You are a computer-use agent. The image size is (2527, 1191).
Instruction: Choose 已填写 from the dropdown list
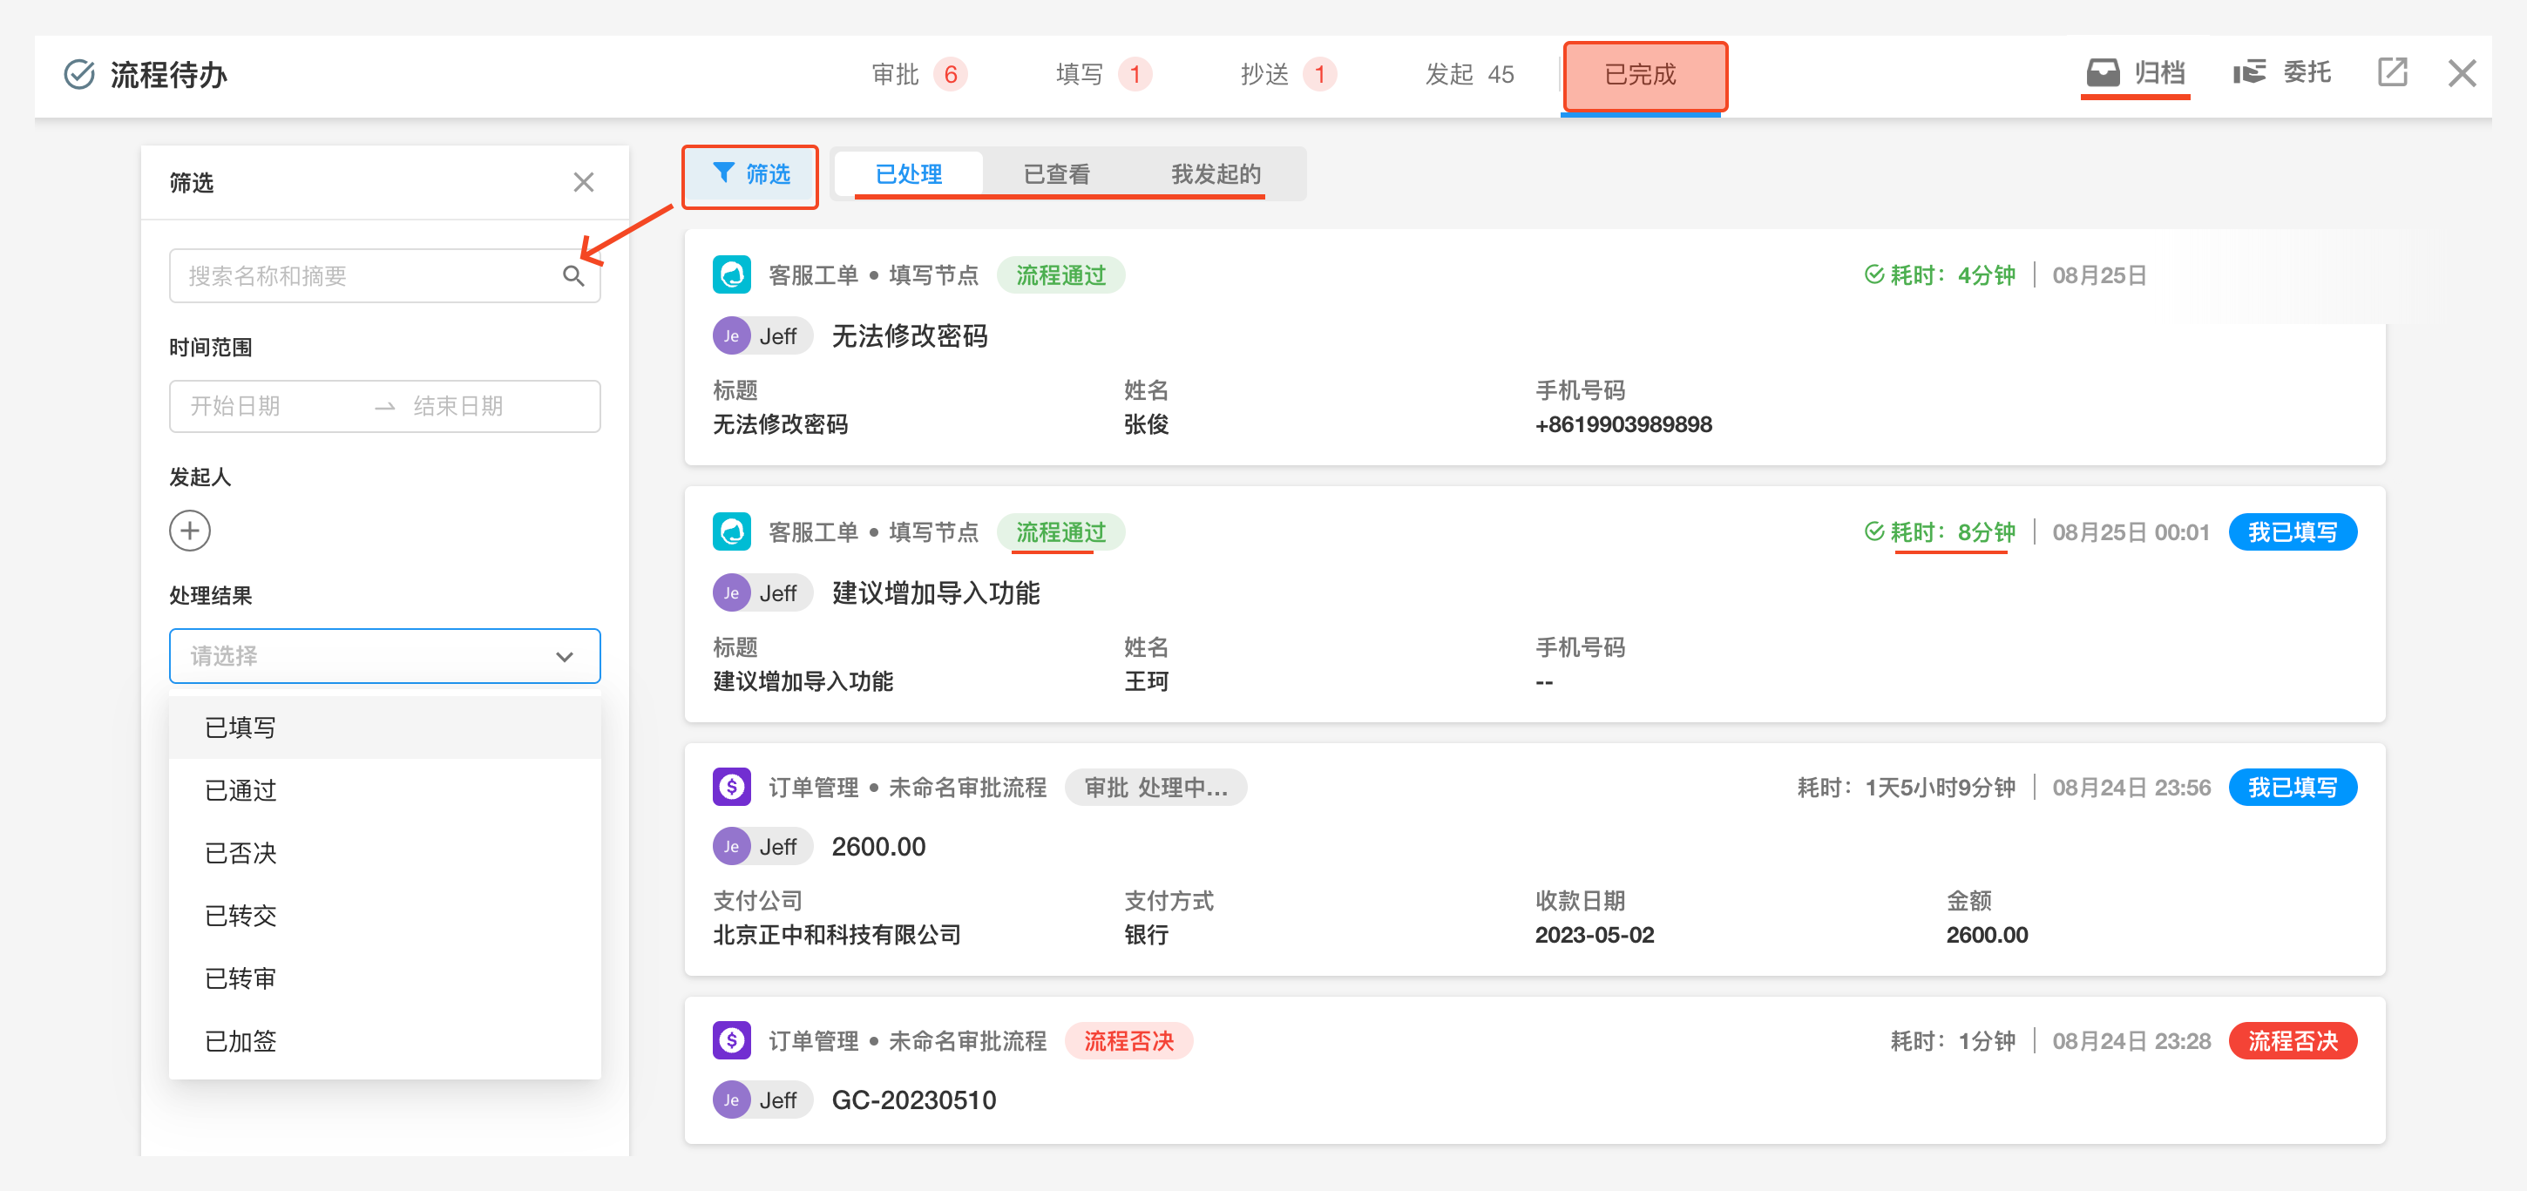(x=384, y=727)
